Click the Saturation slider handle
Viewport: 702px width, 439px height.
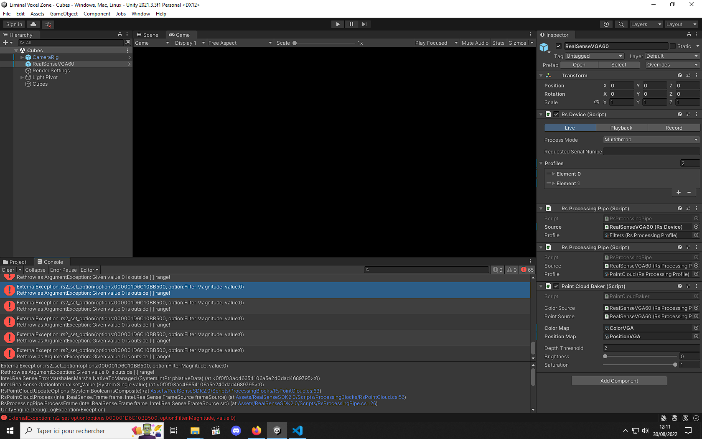675,365
